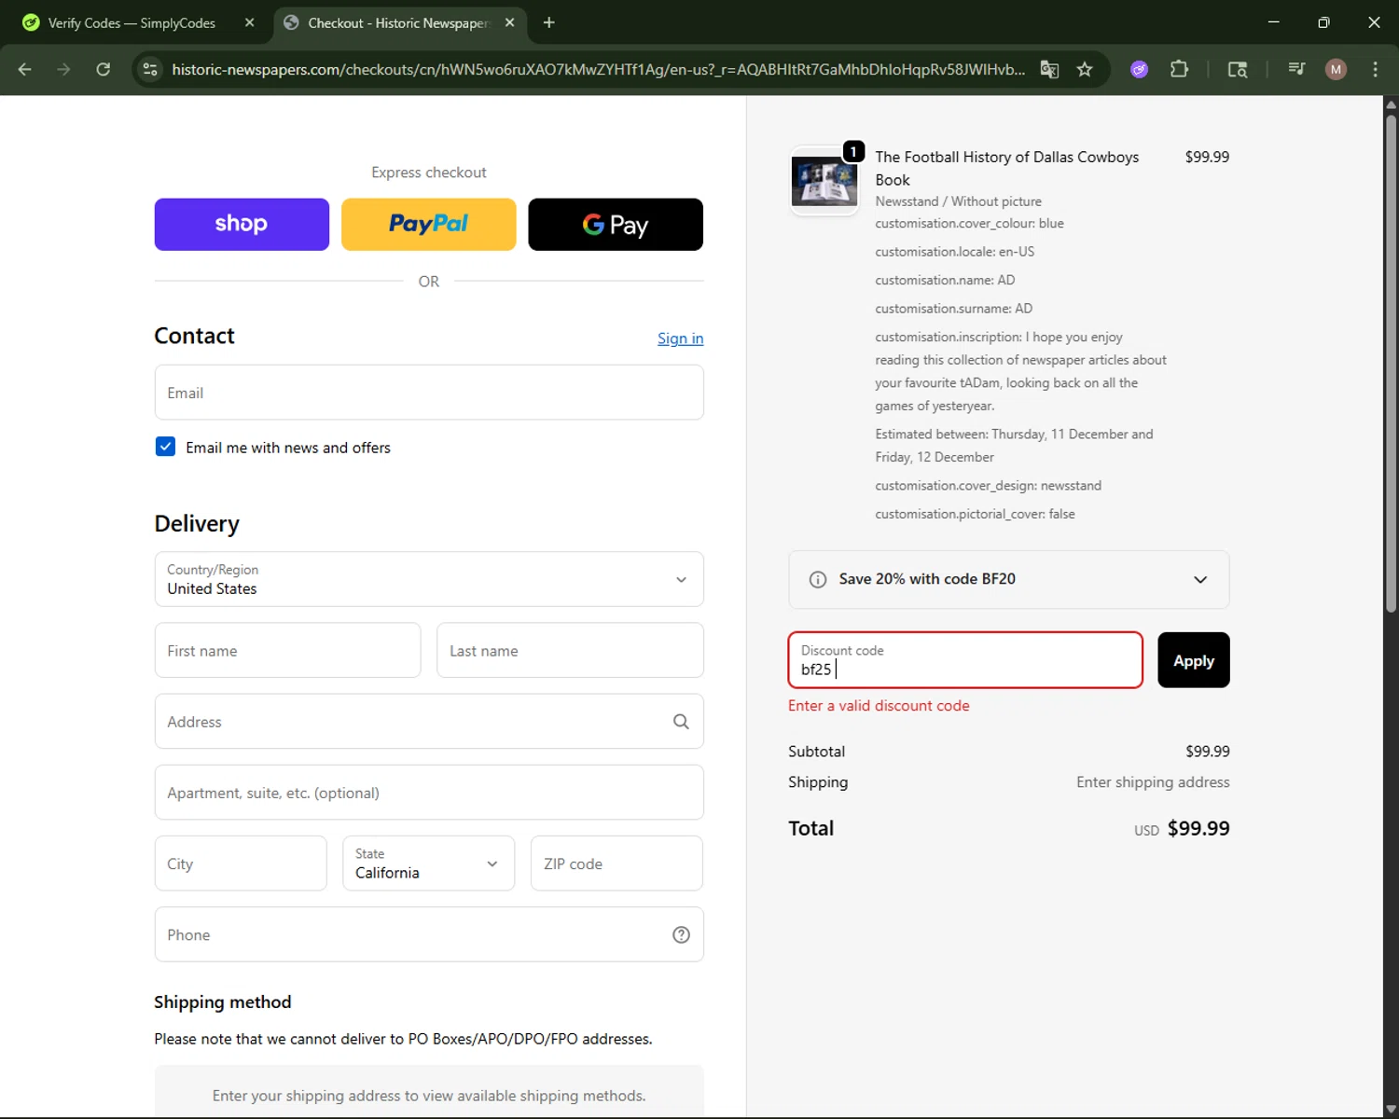Click the Email input field

pos(429,393)
